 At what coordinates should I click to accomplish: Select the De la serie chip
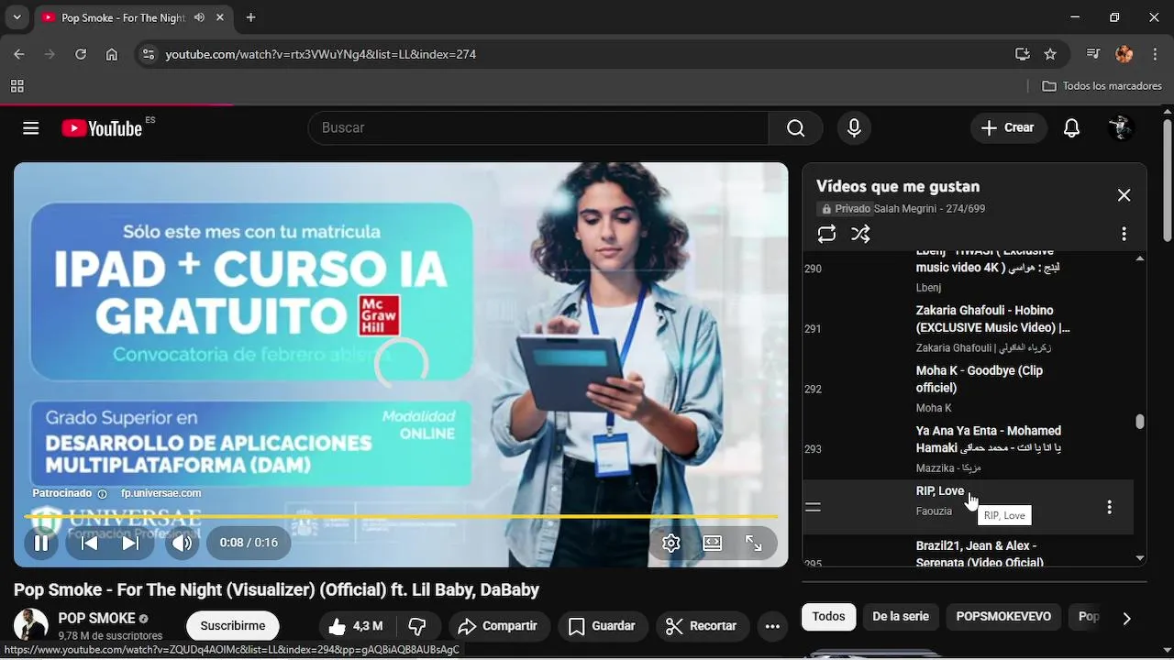901,617
